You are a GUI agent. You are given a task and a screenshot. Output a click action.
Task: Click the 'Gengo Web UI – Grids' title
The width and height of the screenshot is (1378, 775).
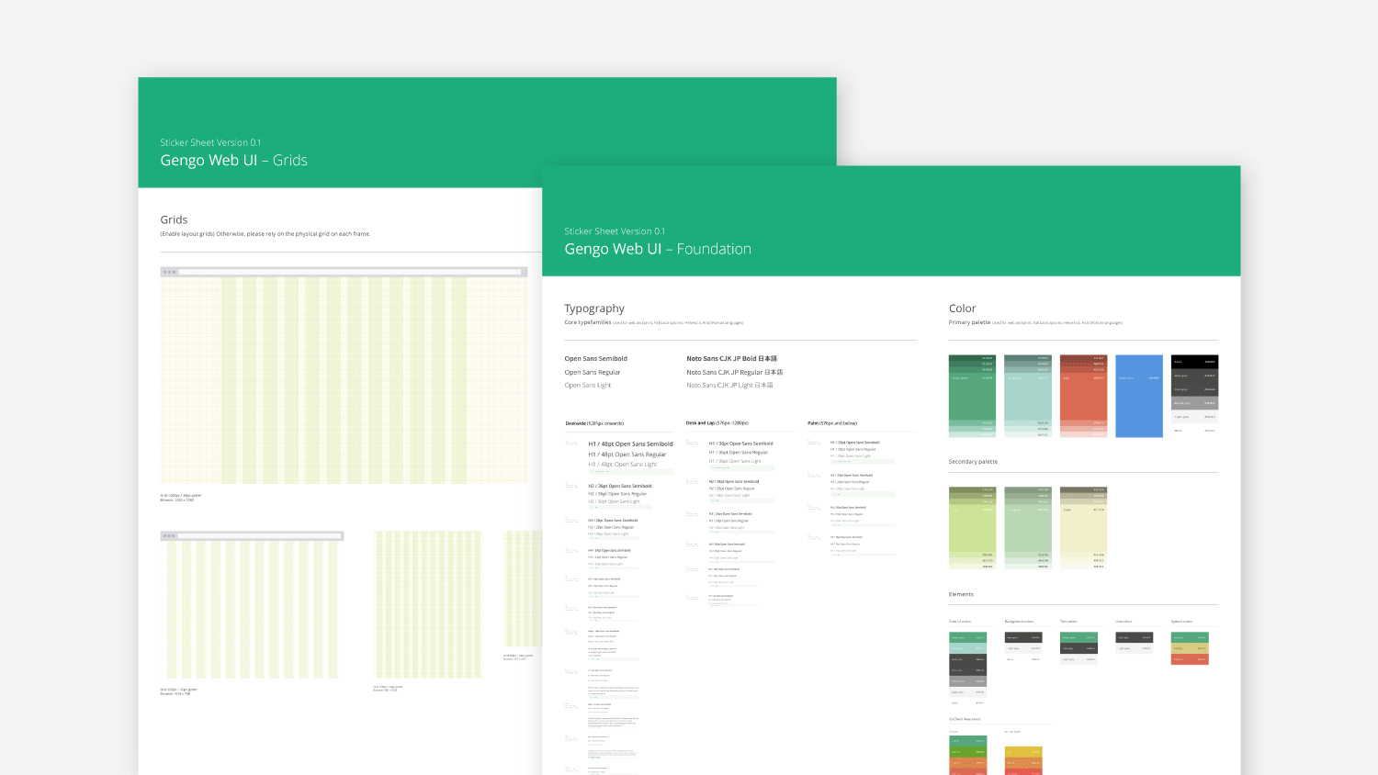pyautogui.click(x=233, y=160)
